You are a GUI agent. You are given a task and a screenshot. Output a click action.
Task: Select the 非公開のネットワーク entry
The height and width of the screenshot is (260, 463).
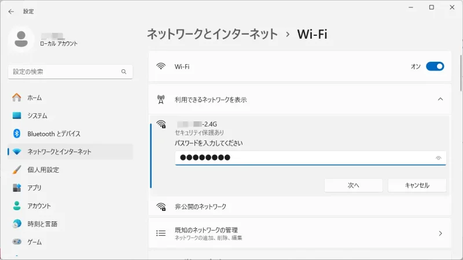point(200,206)
